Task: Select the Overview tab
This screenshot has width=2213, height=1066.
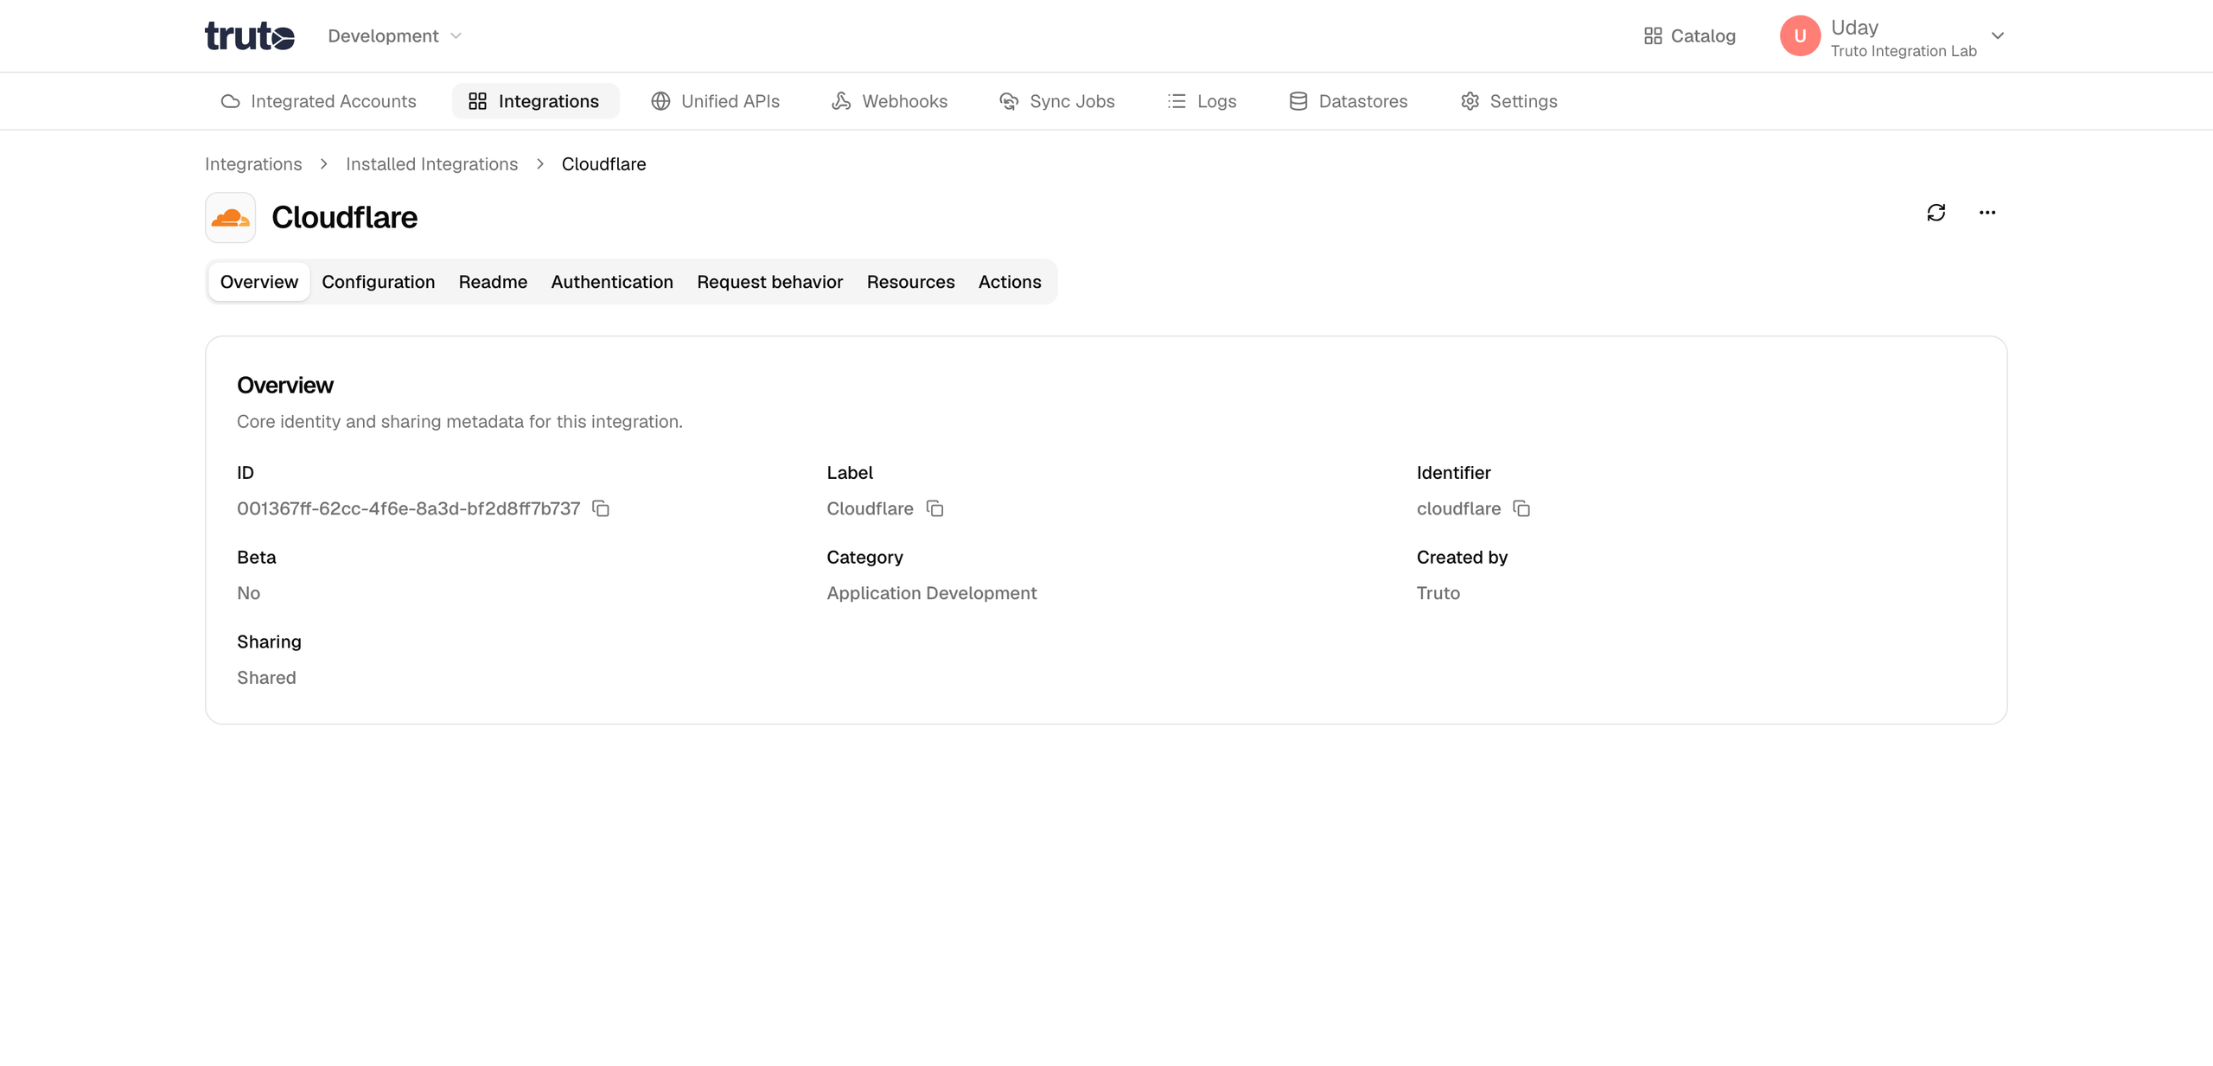Action: [258, 282]
